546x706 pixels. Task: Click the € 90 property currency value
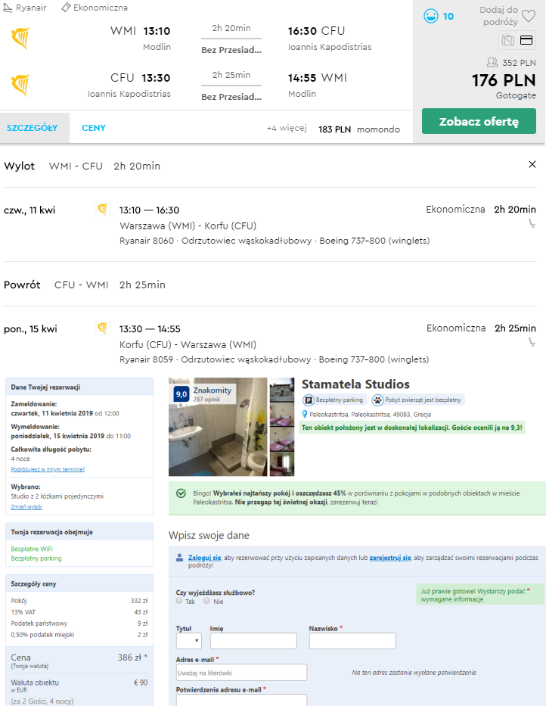[141, 683]
